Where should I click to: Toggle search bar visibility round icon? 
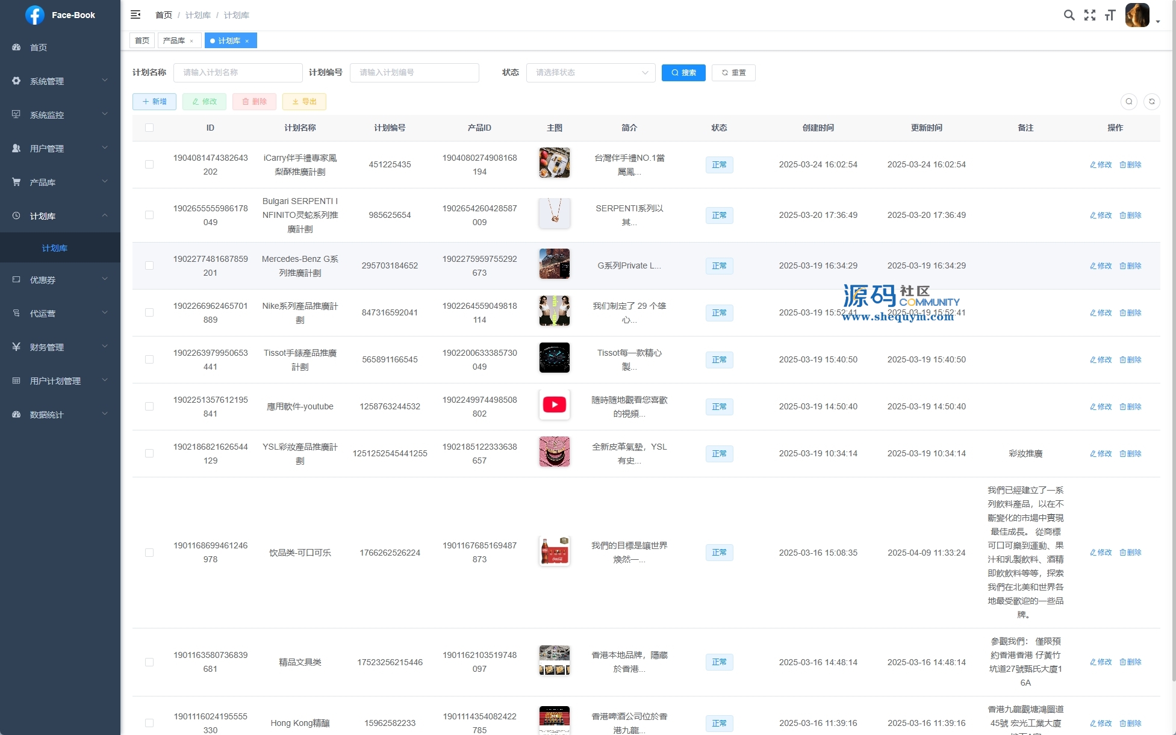click(1129, 102)
